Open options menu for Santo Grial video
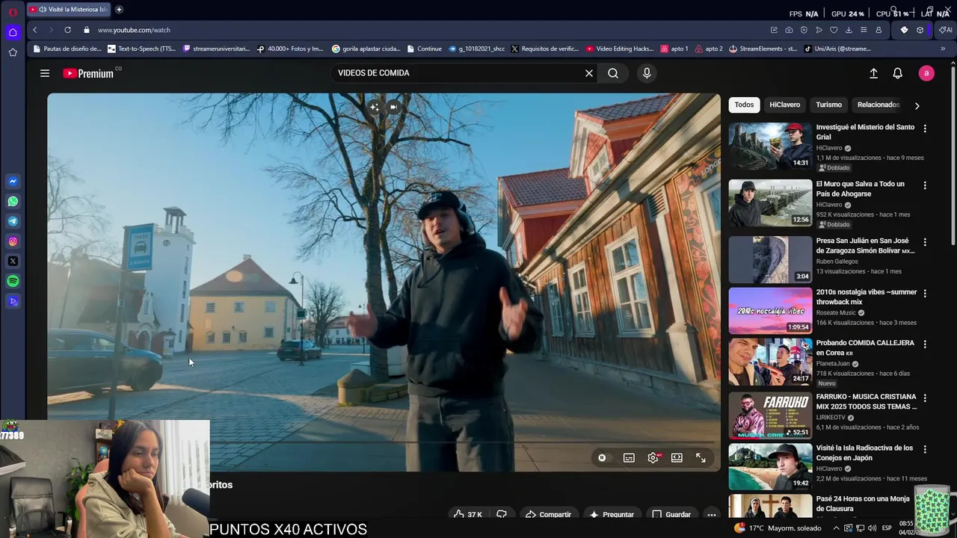Screen dimensions: 957x538 925,129
